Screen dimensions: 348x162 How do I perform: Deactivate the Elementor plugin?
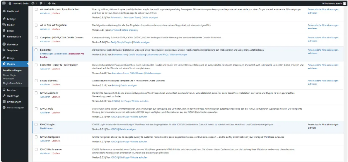[x=61, y=54]
